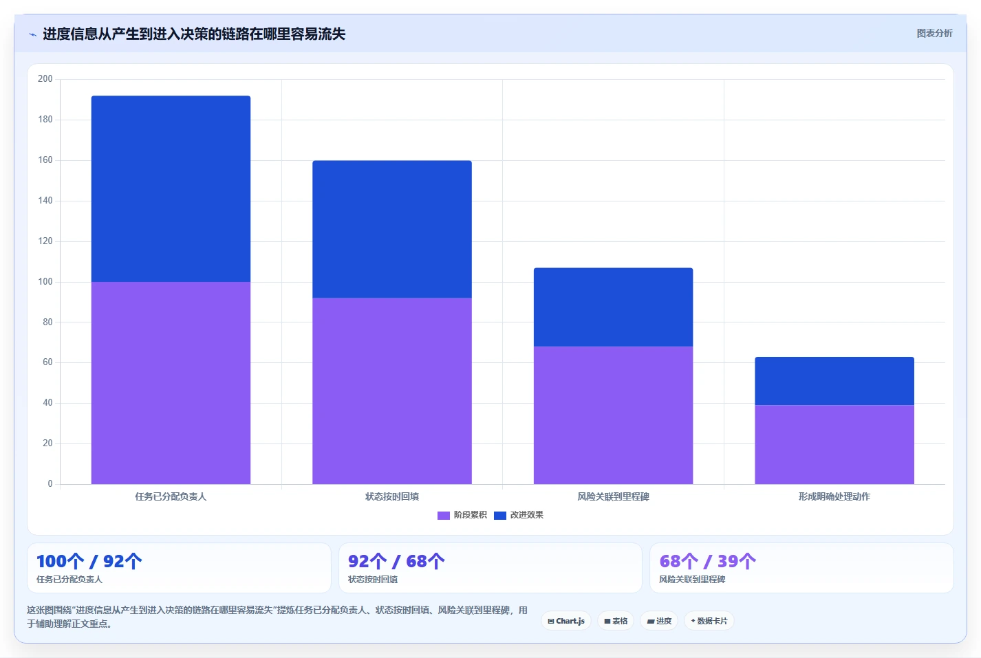The image size is (981, 658).
Task: Click the blue bar segment for 状态按时回填
Action: 392,229
